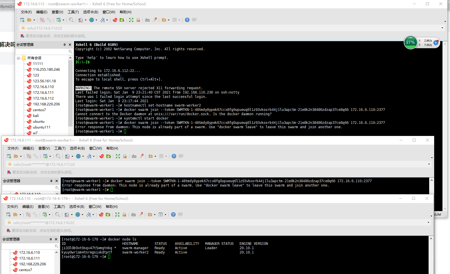The width and height of the screenshot is (450, 274).
Task: Open font dropdown arrow in 172.16.6.112 toolbar
Action: tap(107, 20)
